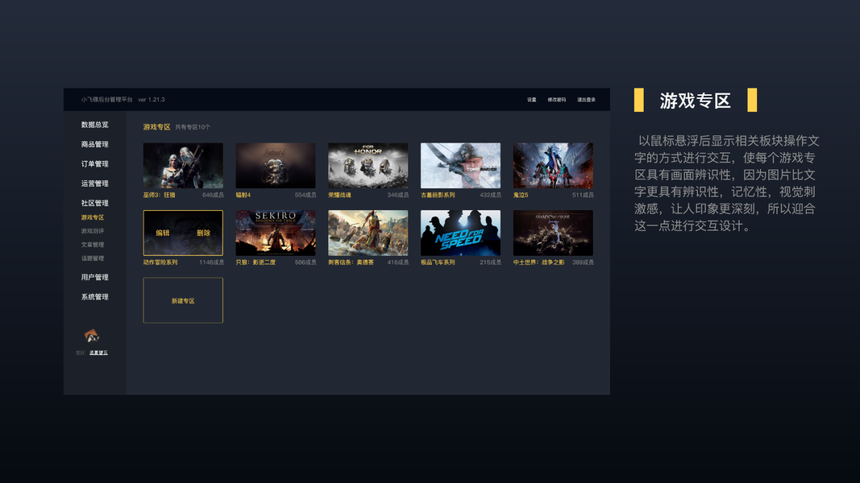This screenshot has width=860, height=483.
Task: Click the 389成员 member count
Action: coord(583,262)
